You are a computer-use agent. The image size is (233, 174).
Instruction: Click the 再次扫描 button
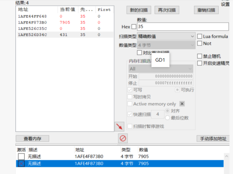(x=167, y=10)
